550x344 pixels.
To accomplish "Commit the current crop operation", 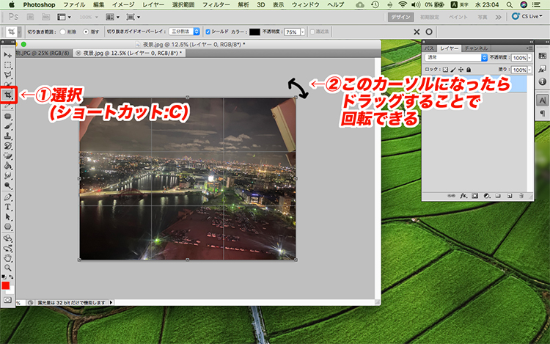I will coord(429,32).
